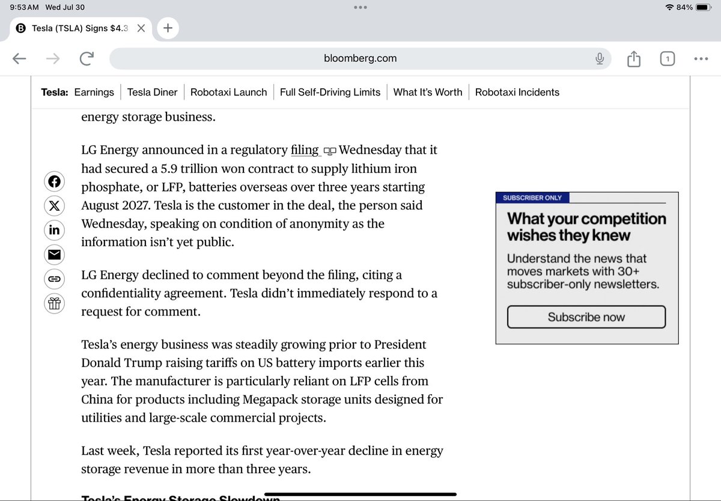
Task: Open the Full Self-Driving Limits link
Action: click(x=330, y=92)
